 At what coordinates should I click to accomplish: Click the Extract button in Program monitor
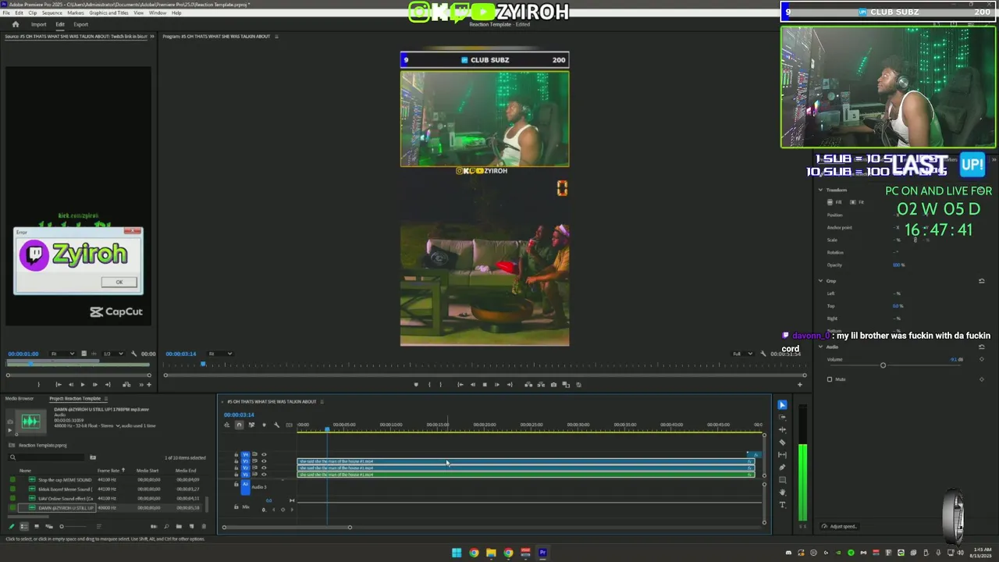click(541, 384)
